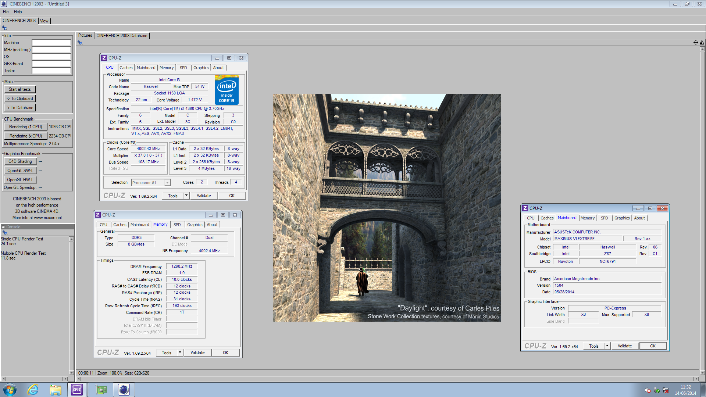This screenshot has width=706, height=397.
Task: Click the Intel Core i3 logo badge
Action: 227,90
